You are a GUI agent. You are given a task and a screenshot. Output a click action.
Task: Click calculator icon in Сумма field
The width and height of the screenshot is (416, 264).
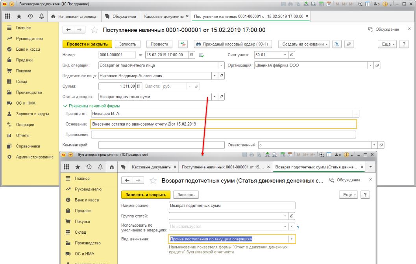point(139,86)
